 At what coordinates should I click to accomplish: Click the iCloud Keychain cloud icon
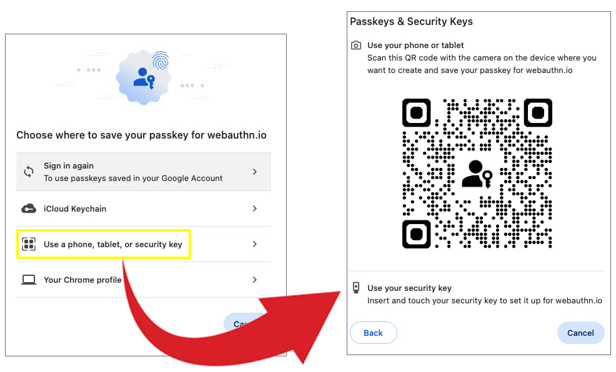click(29, 208)
